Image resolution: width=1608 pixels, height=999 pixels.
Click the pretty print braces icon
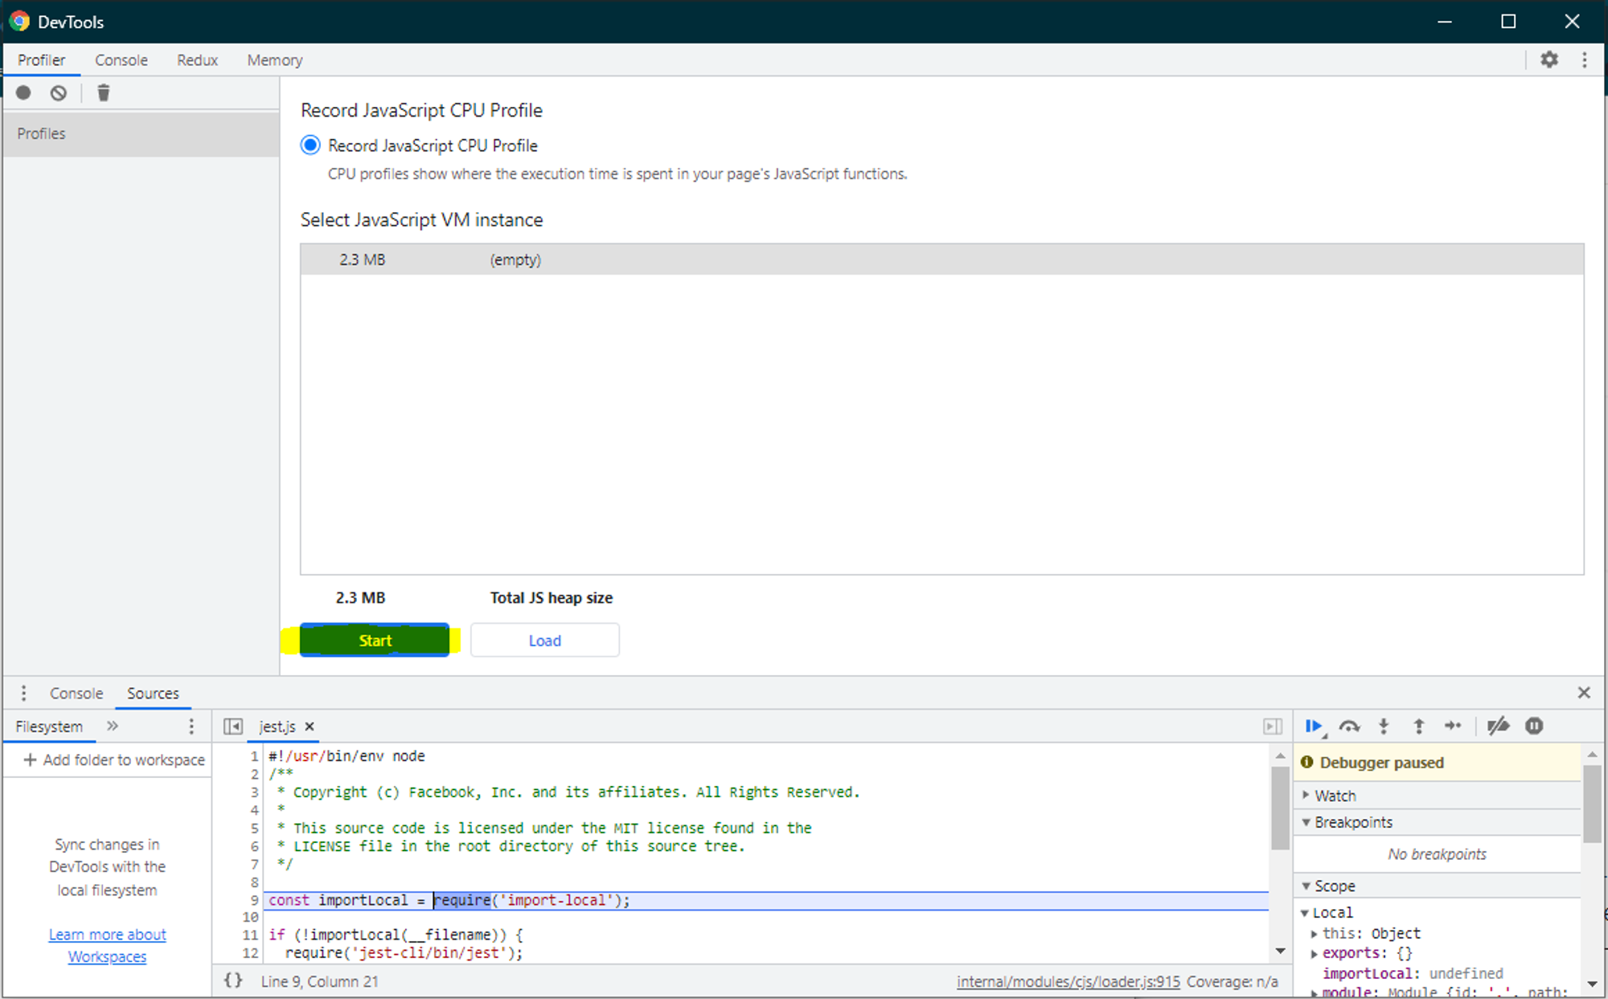[x=233, y=981]
